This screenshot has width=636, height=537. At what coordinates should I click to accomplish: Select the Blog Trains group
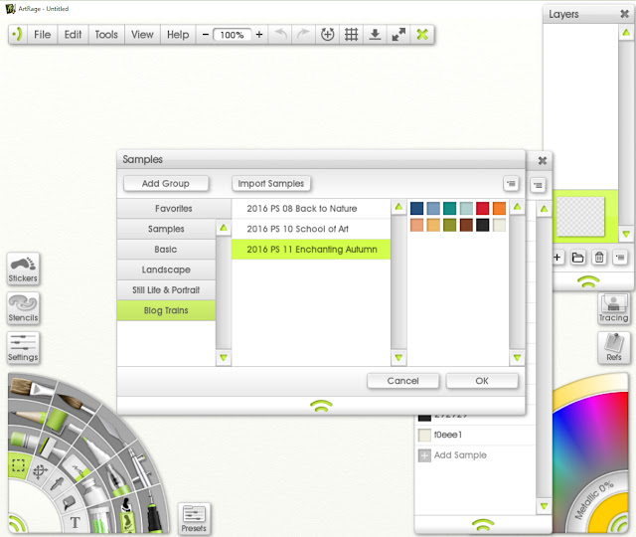point(166,310)
